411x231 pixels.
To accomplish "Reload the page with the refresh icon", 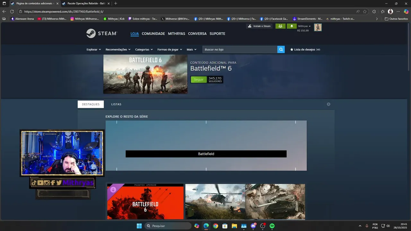I will click(x=12, y=12).
